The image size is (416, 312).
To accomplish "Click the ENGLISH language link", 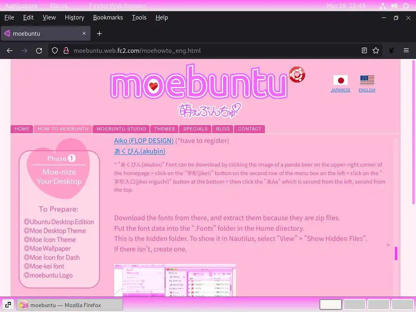I will [x=367, y=90].
